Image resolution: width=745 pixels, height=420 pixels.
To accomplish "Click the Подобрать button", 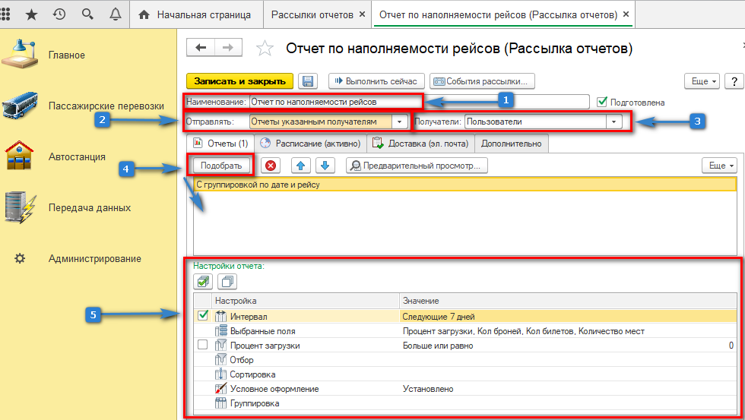I will (x=221, y=166).
